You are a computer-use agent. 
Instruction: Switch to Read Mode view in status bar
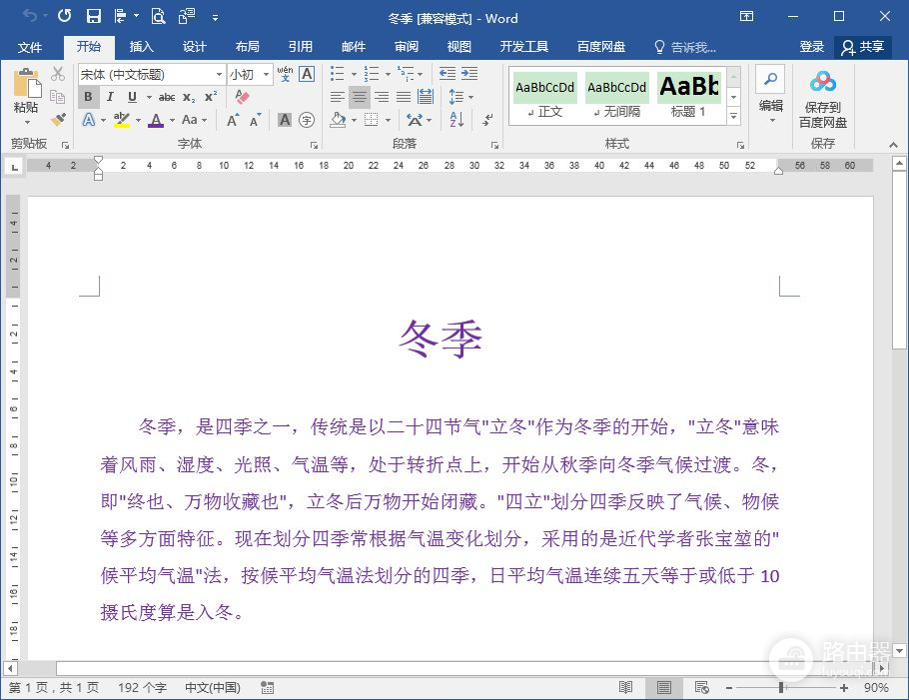626,688
